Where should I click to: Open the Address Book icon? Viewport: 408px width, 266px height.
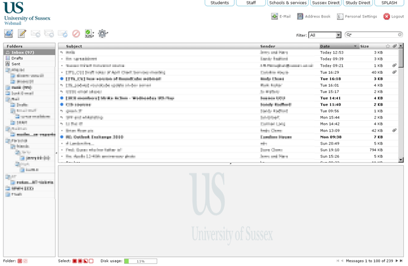300,16
